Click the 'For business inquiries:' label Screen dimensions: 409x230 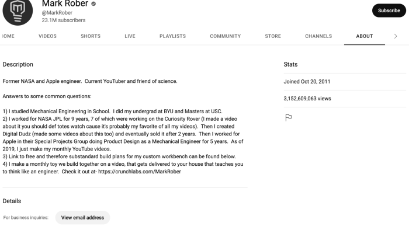coord(26,218)
